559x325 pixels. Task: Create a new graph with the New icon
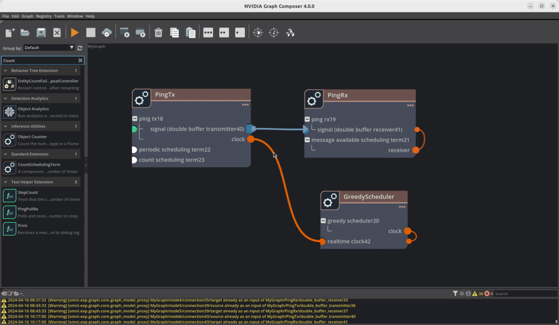[10, 32]
